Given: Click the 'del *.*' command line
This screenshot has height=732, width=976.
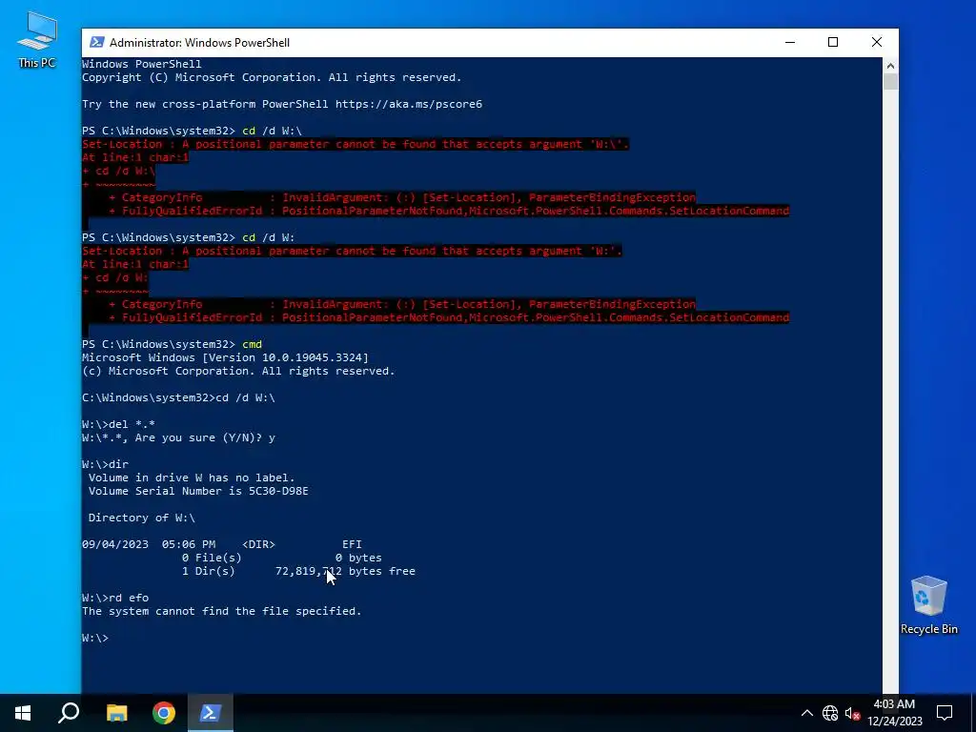Looking at the screenshot, I should [x=119, y=424].
